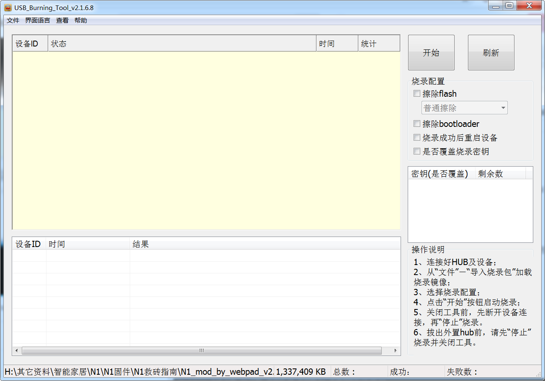Click the left arrow of the horizontal scrollbar
This screenshot has height=381, width=545.
coord(17,350)
